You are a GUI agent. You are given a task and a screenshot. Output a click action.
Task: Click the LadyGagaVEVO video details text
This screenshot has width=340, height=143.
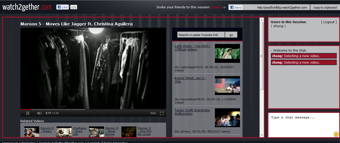[x=204, y=69]
